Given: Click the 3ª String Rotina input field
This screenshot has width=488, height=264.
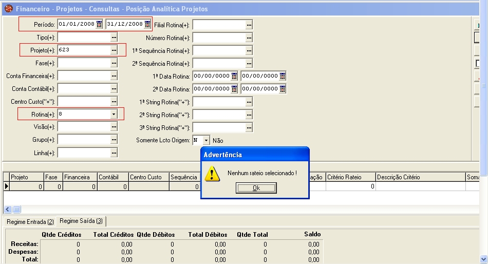Looking at the screenshot, I should (x=219, y=128).
